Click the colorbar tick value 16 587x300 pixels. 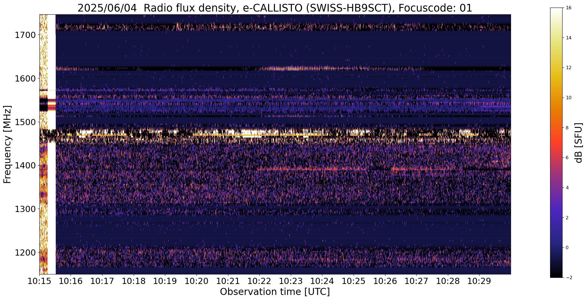pos(569,8)
